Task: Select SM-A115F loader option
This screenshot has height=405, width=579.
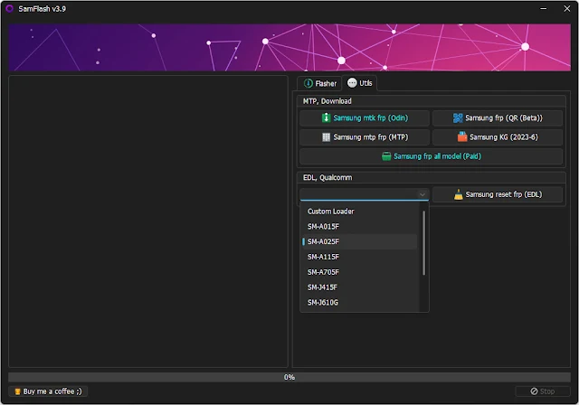Action: pos(360,257)
